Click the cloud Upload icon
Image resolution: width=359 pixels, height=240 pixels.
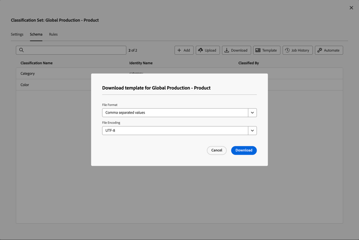click(x=201, y=50)
